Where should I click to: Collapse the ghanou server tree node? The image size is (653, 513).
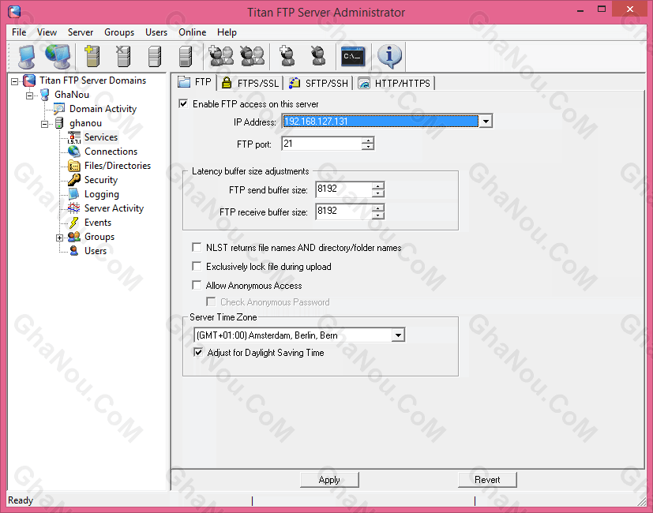pos(44,124)
